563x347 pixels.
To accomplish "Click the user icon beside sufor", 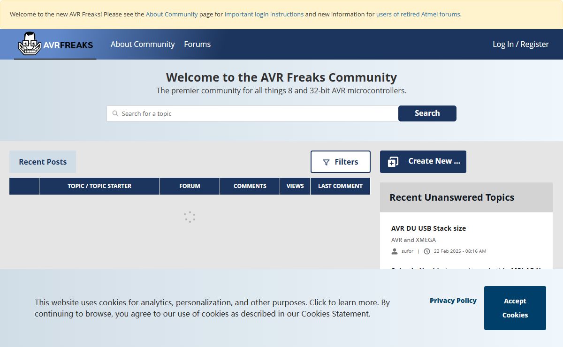I will tap(395, 251).
